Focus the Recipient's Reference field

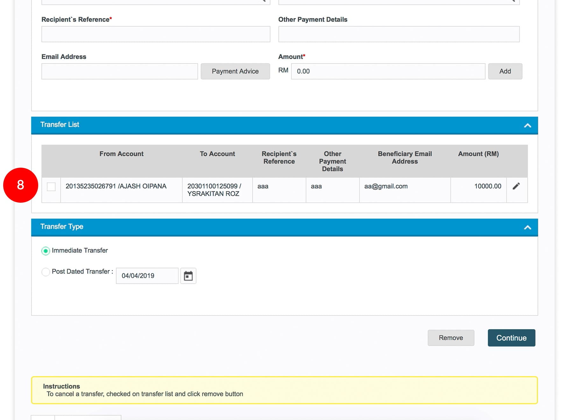[156, 34]
